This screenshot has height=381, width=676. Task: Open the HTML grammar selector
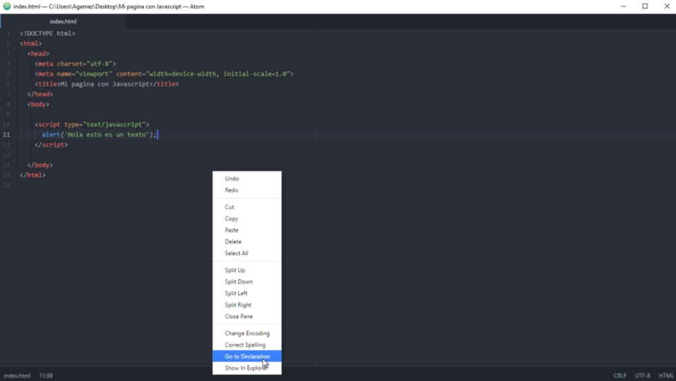[666, 376]
